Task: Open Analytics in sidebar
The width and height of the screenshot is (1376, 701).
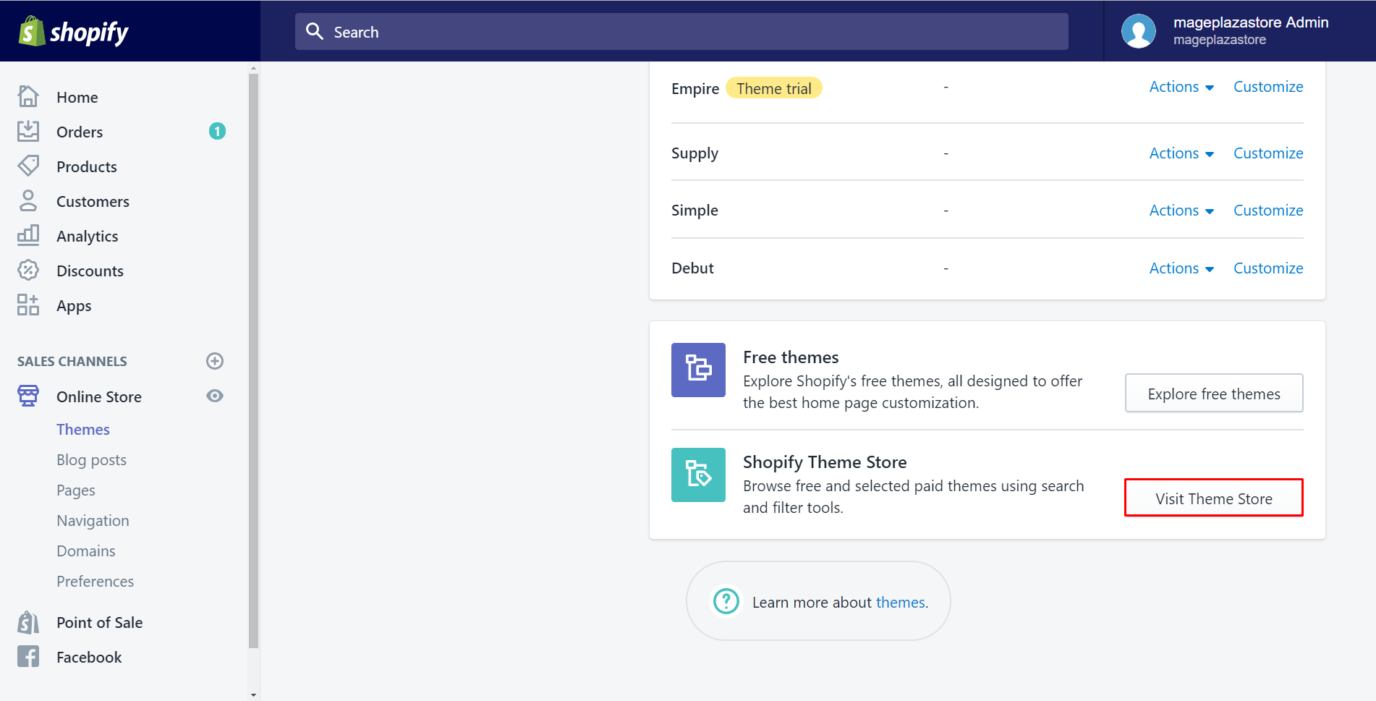Action: 88,237
